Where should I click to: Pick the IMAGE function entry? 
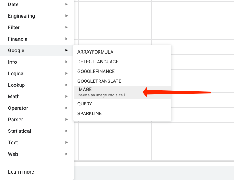click(x=101, y=92)
